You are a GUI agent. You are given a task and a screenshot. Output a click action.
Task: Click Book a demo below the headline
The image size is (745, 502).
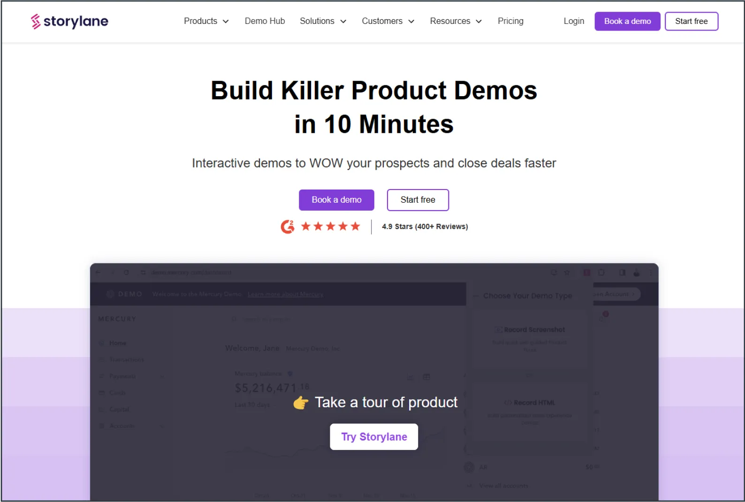coord(336,200)
